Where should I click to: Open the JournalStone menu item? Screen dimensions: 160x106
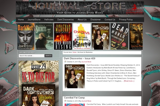34,20
